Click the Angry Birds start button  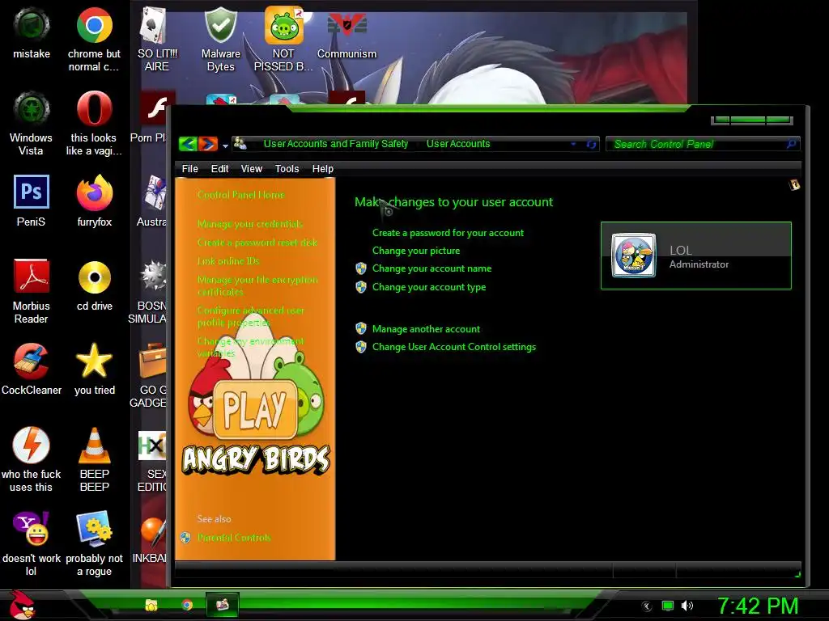(x=22, y=605)
